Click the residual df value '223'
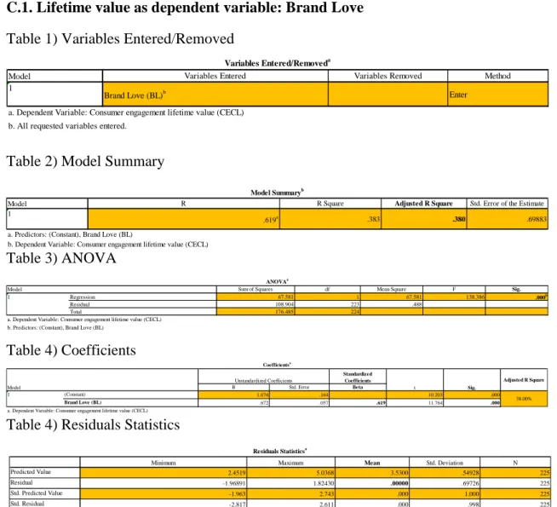Screen dimensions: 557x507 355,304
